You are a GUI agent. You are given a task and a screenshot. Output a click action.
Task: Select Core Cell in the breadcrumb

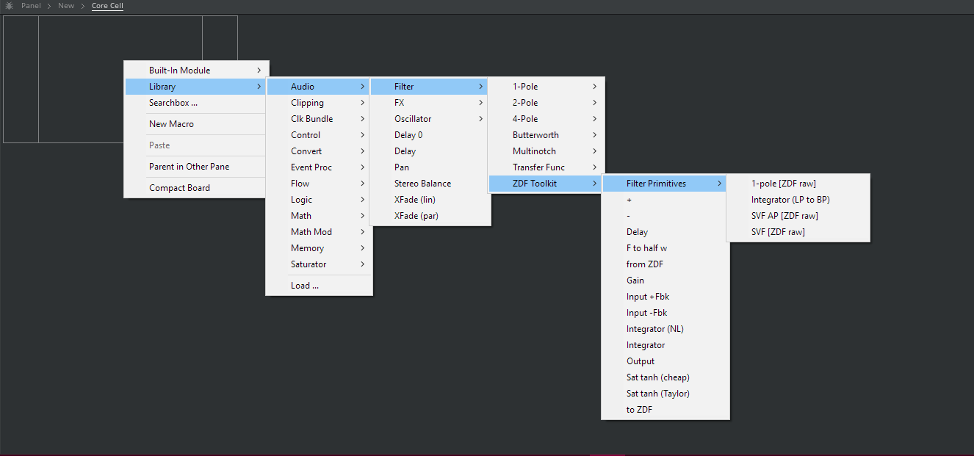click(x=107, y=6)
